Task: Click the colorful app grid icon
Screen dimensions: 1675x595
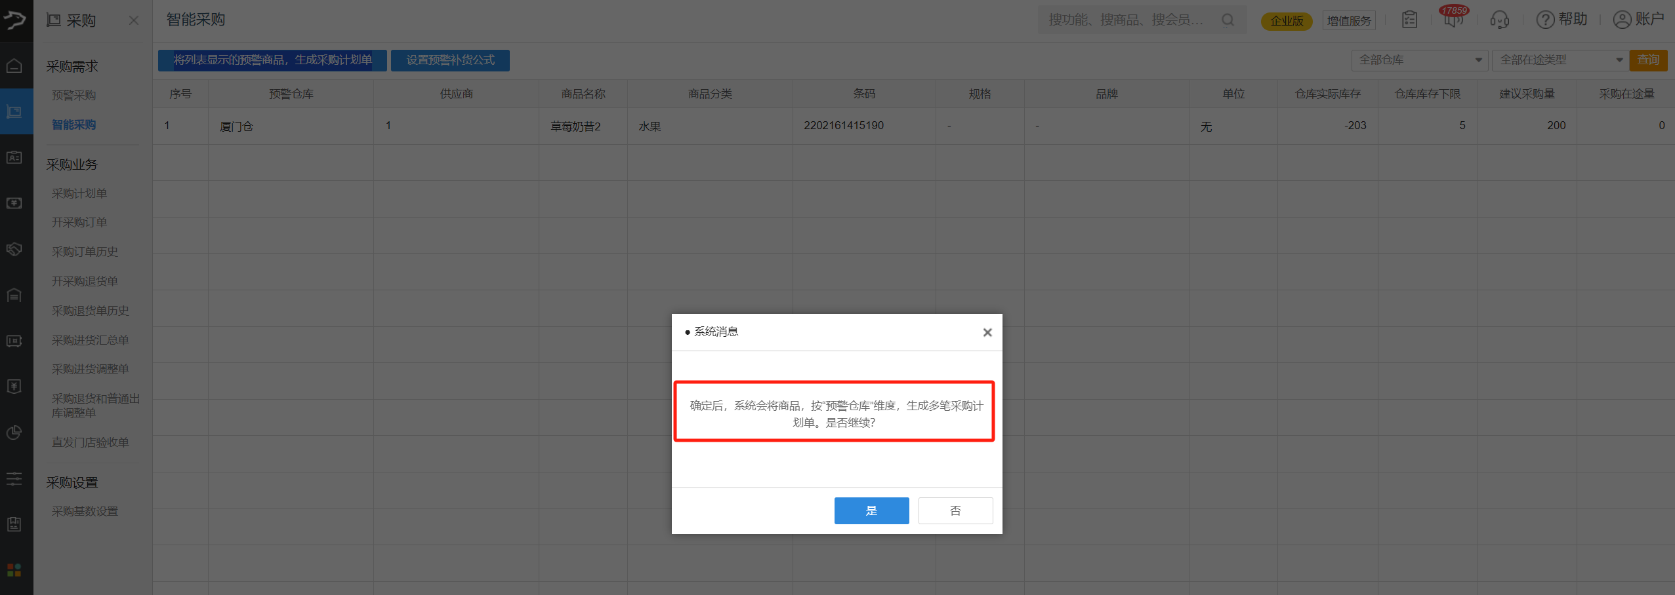Action: point(14,569)
